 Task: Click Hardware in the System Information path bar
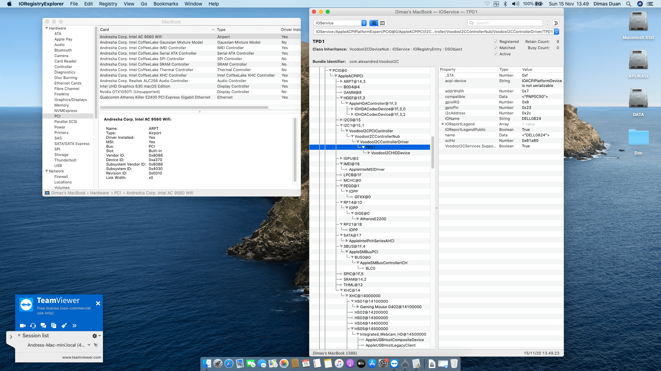pos(99,193)
